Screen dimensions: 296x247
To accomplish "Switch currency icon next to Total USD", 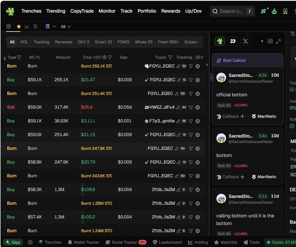I will (104, 57).
